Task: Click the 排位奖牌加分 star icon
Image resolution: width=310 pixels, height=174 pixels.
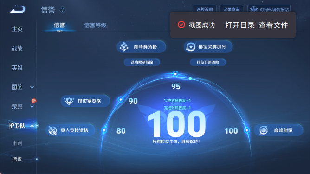Action: (191, 47)
